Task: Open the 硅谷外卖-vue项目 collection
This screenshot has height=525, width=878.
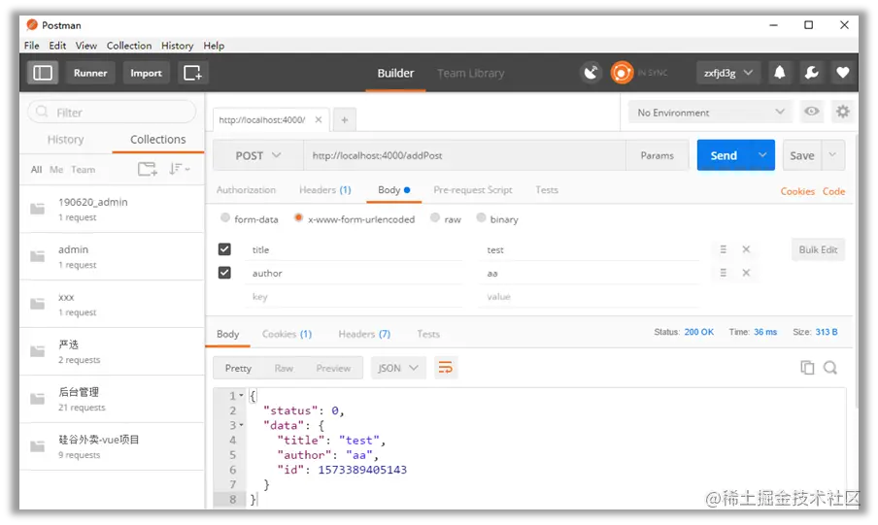Action: (112, 446)
